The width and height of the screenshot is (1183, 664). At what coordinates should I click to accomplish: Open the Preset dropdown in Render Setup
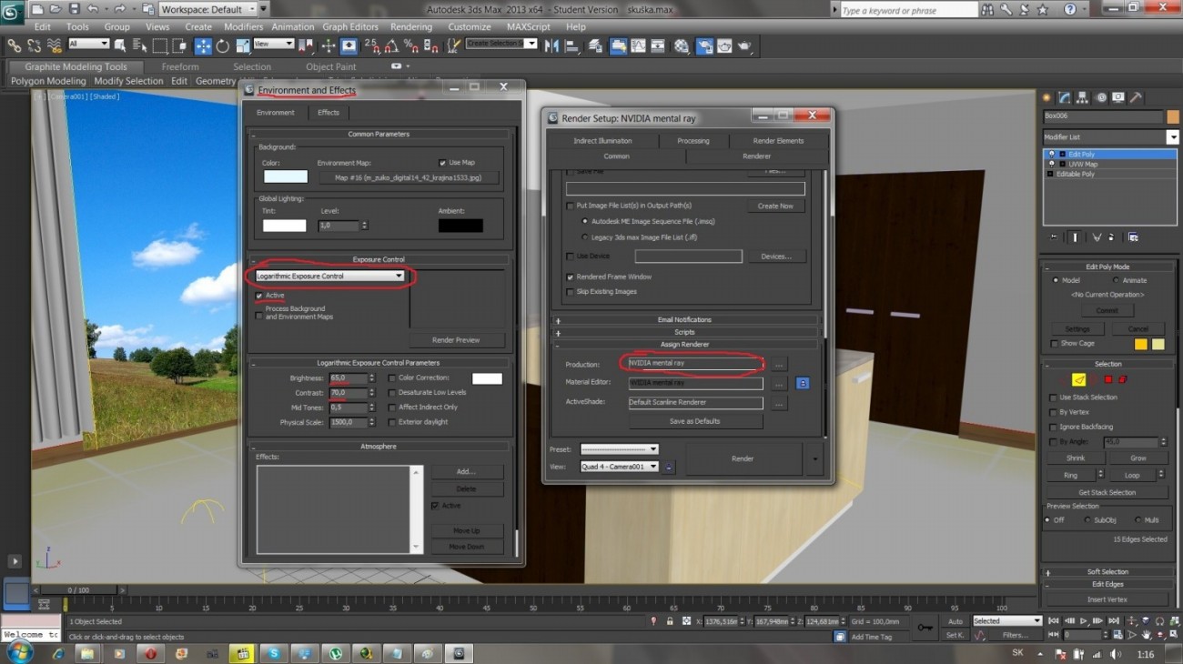click(619, 449)
